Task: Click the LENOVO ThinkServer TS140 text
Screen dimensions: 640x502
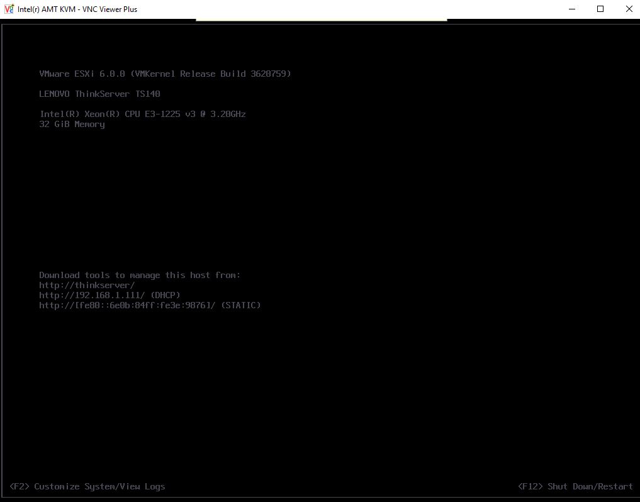Action: tap(99, 94)
